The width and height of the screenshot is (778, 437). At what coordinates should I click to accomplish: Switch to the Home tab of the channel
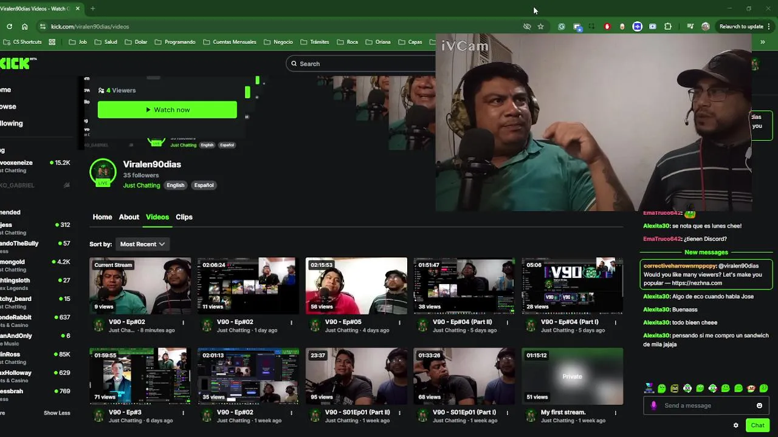(x=102, y=217)
